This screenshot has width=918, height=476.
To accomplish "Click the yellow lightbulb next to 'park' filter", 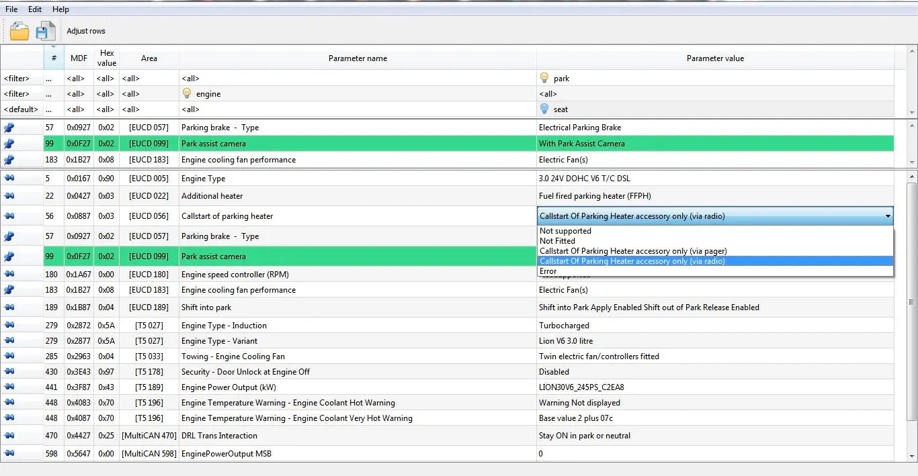I will pos(544,79).
